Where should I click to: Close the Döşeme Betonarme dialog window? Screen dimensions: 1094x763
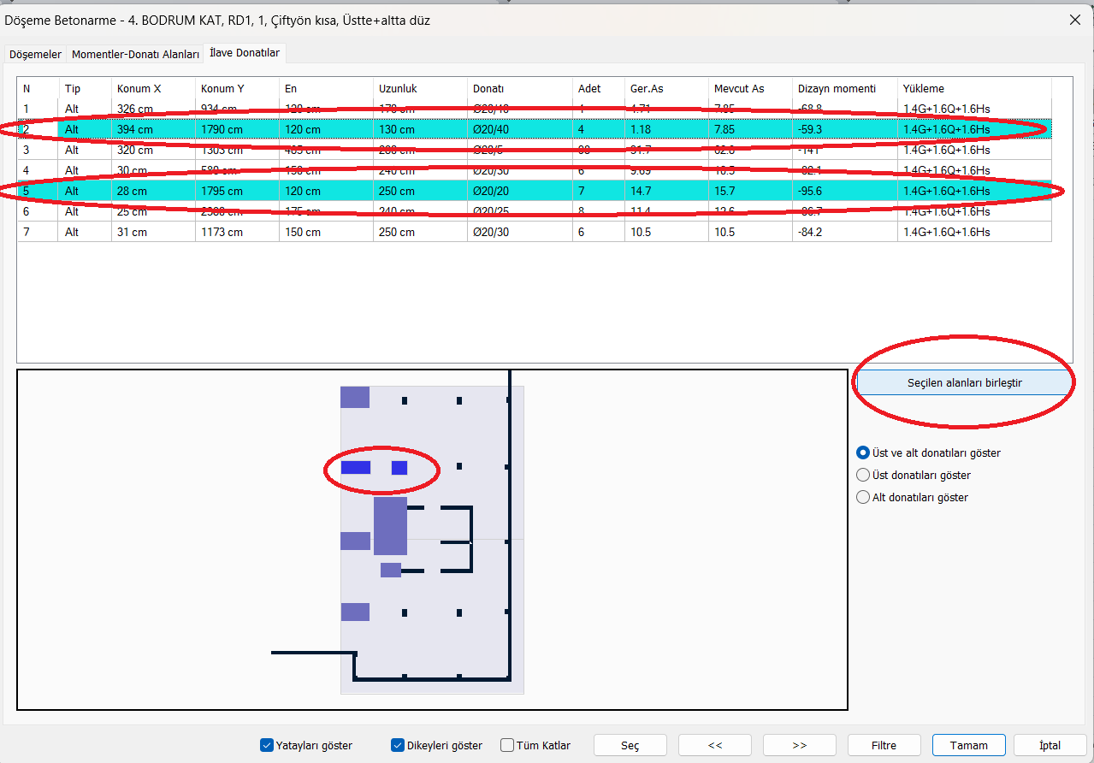(1074, 20)
